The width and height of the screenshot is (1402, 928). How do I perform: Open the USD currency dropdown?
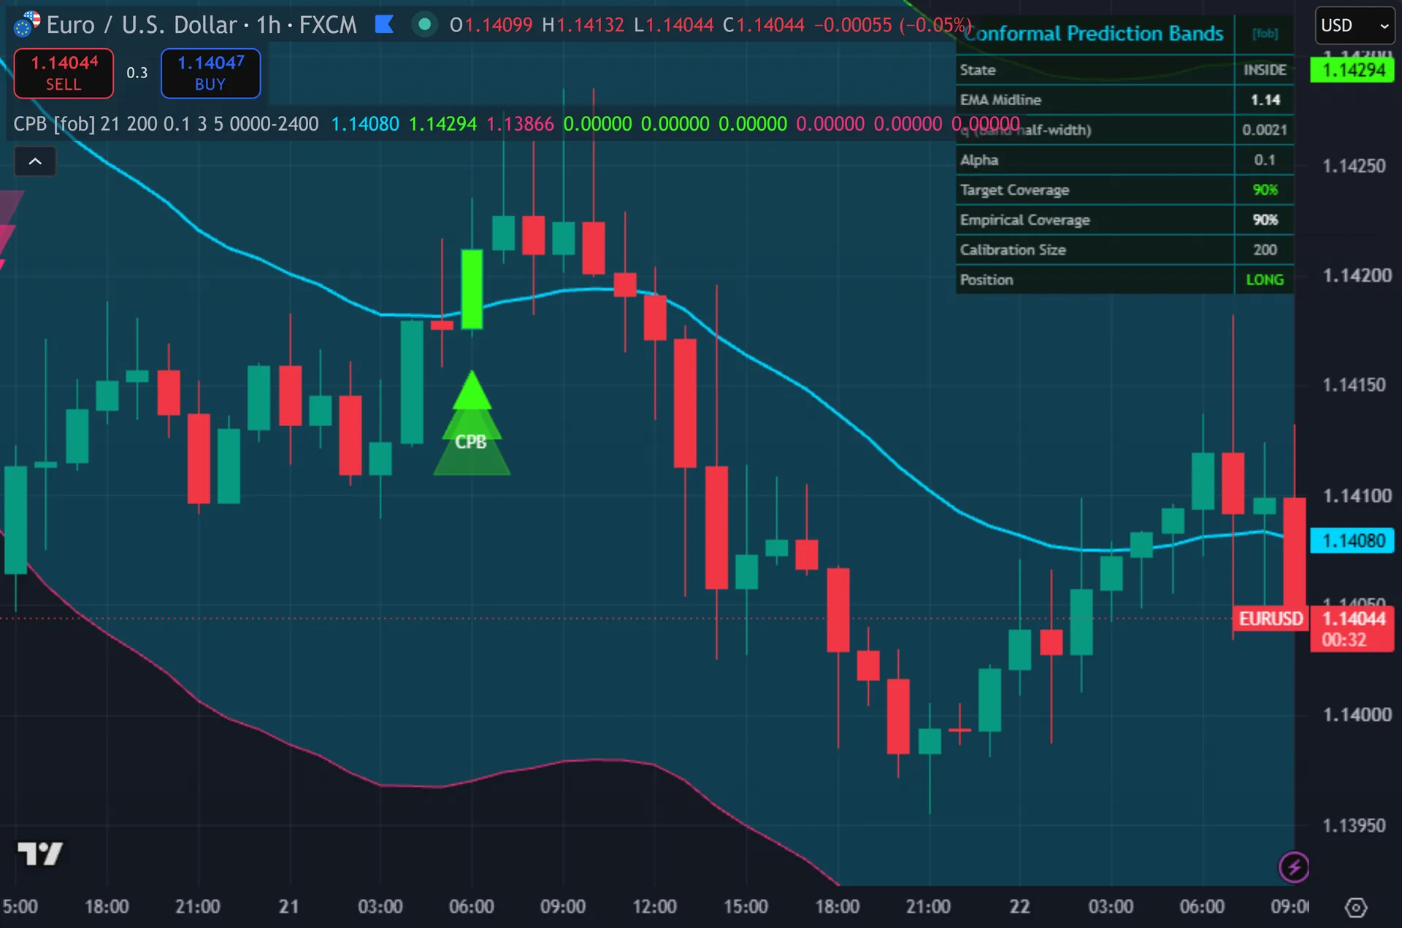(1355, 26)
